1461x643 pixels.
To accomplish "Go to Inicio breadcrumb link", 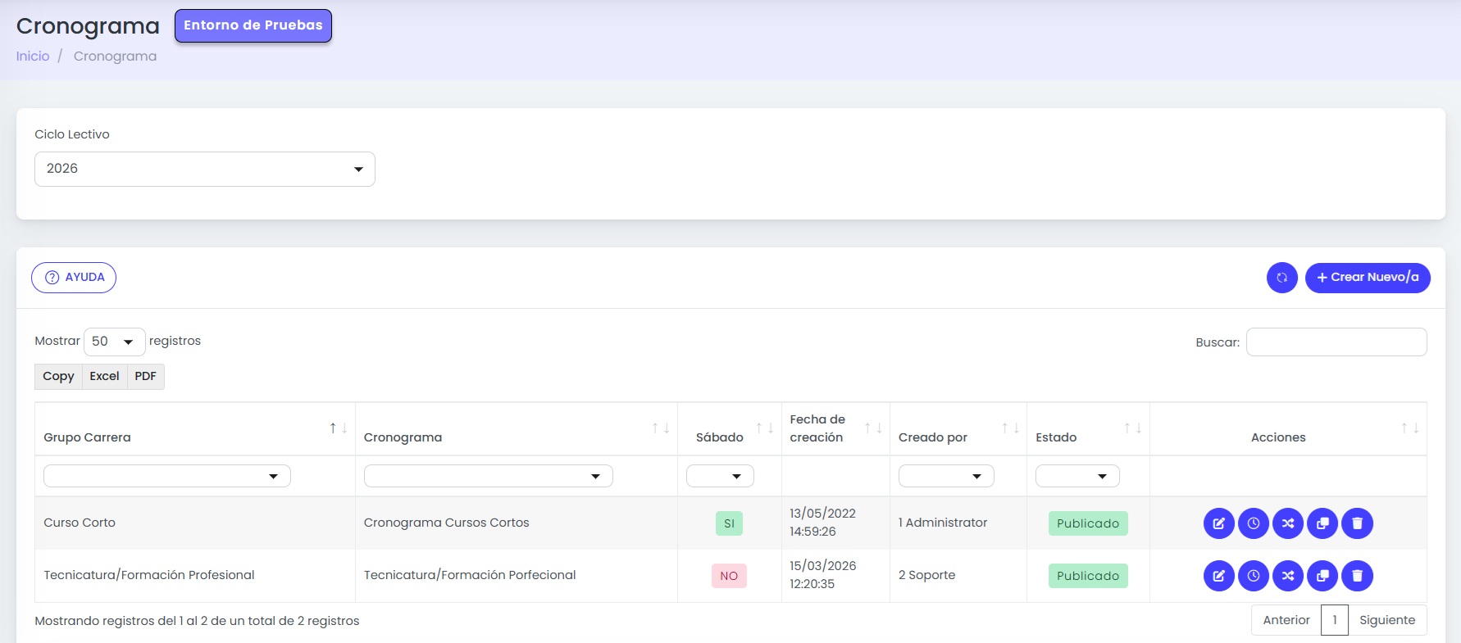I will coord(33,56).
